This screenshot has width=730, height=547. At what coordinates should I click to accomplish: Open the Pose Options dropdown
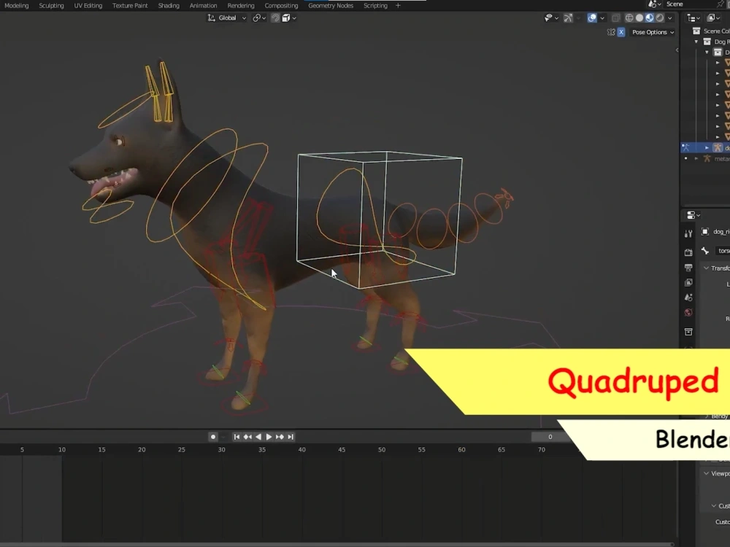[652, 32]
